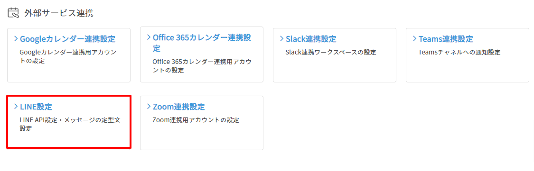Click the chevron before LINE設定
The image size is (534, 171).
16,107
